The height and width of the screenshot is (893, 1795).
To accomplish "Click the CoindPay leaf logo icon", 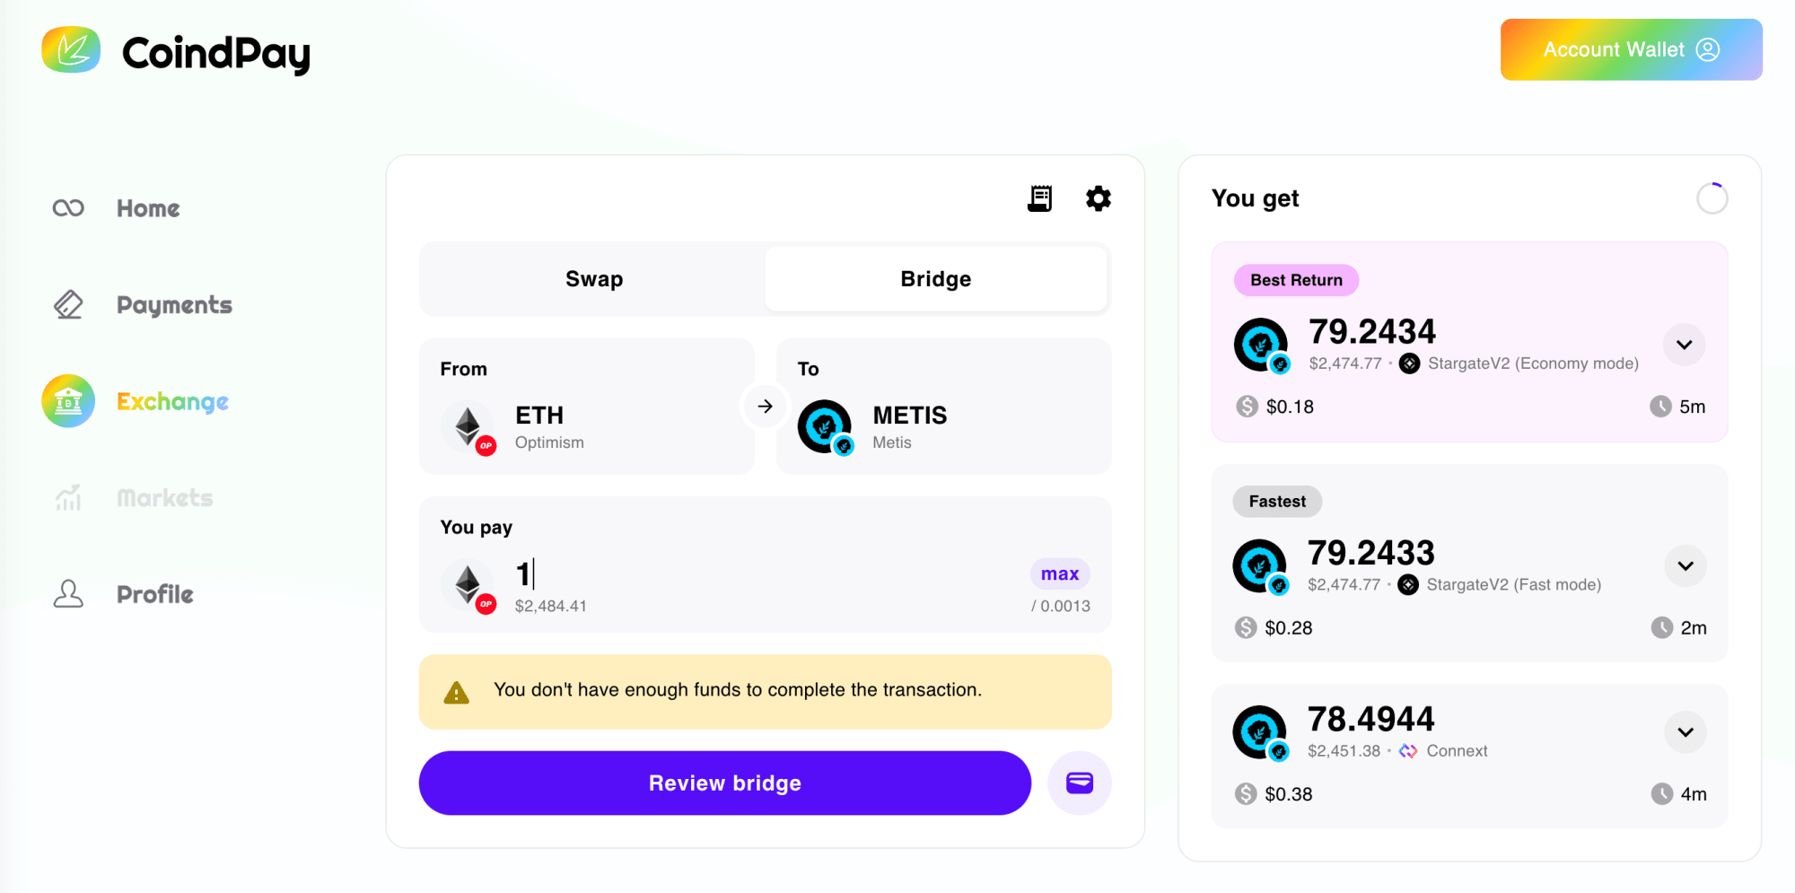I will 71,50.
